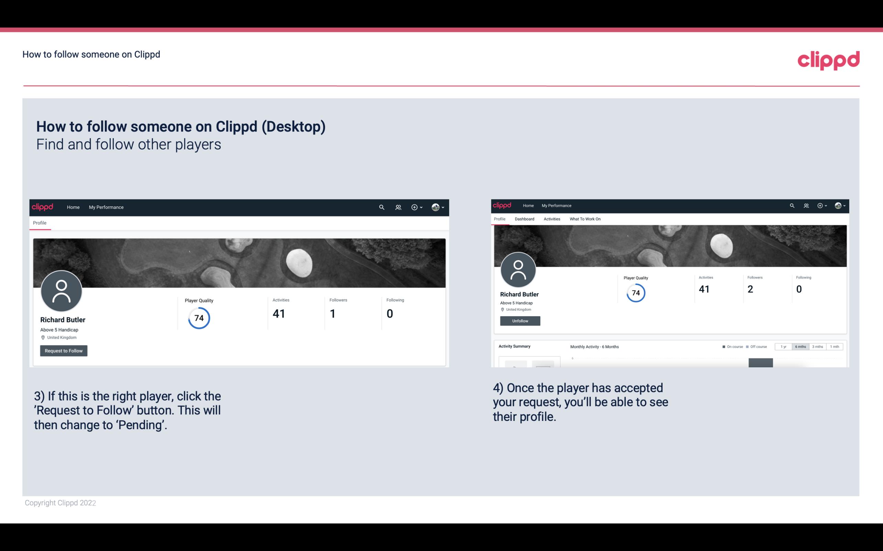Click the 'Request to Follow' button on profile
The height and width of the screenshot is (551, 883).
click(64, 351)
